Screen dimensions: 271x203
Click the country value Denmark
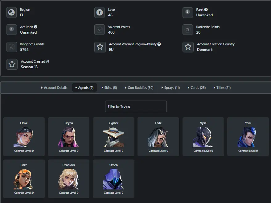coord(205,50)
